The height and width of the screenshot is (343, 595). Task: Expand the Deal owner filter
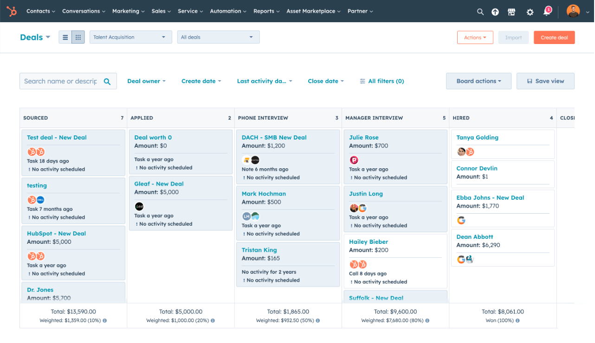click(146, 81)
